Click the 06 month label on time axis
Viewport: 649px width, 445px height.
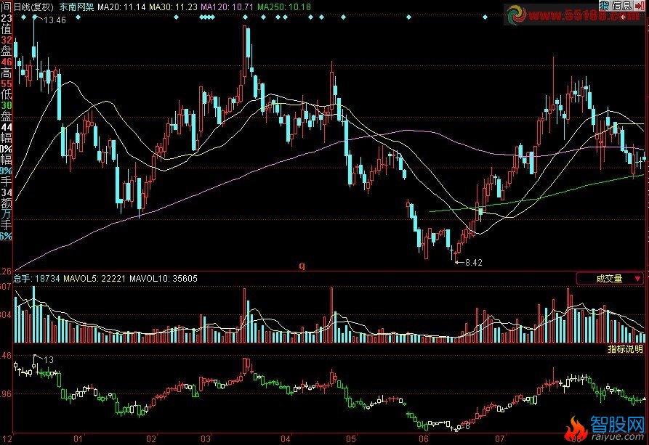pyautogui.click(x=424, y=439)
